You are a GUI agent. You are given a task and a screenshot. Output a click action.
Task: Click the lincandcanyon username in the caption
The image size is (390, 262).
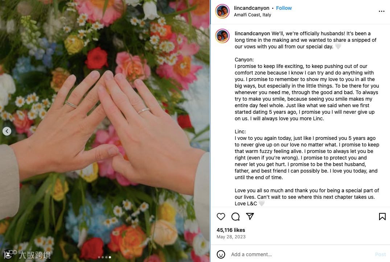[x=252, y=33]
